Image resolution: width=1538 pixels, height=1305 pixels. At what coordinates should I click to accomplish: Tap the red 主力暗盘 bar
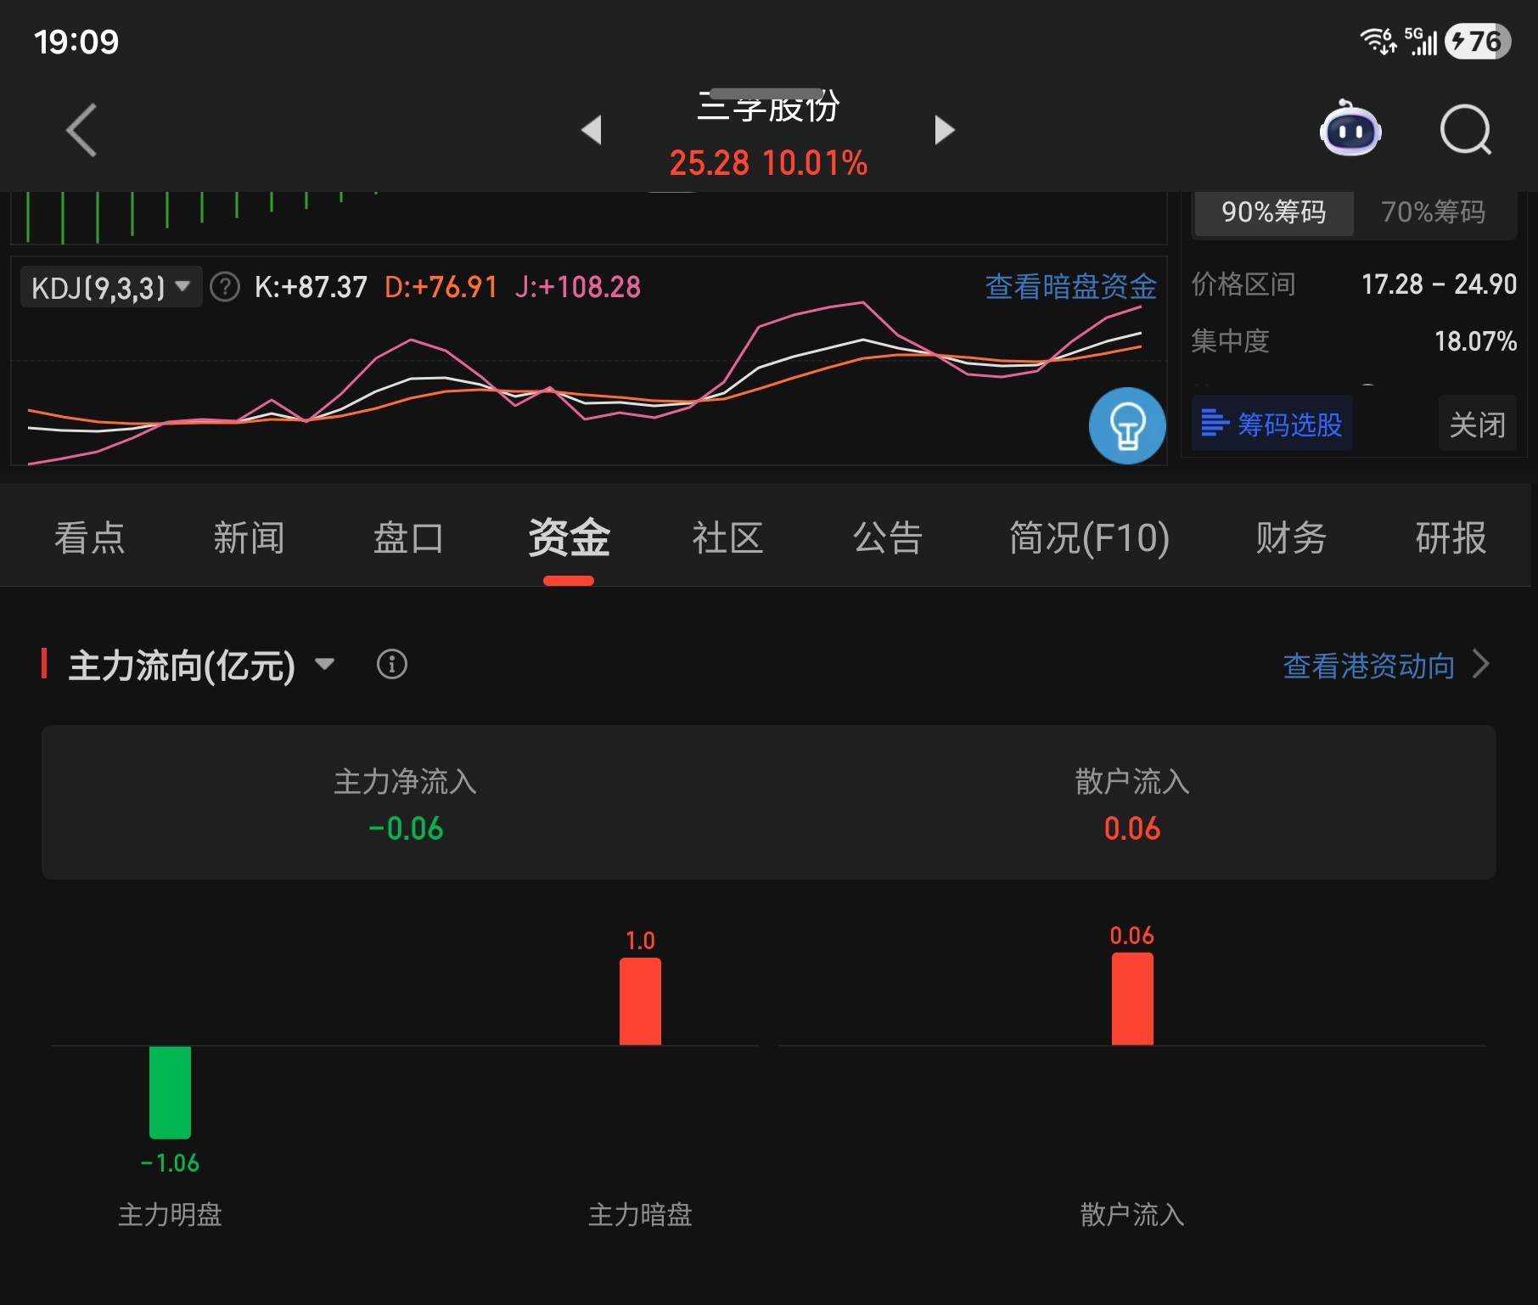pyautogui.click(x=640, y=1002)
